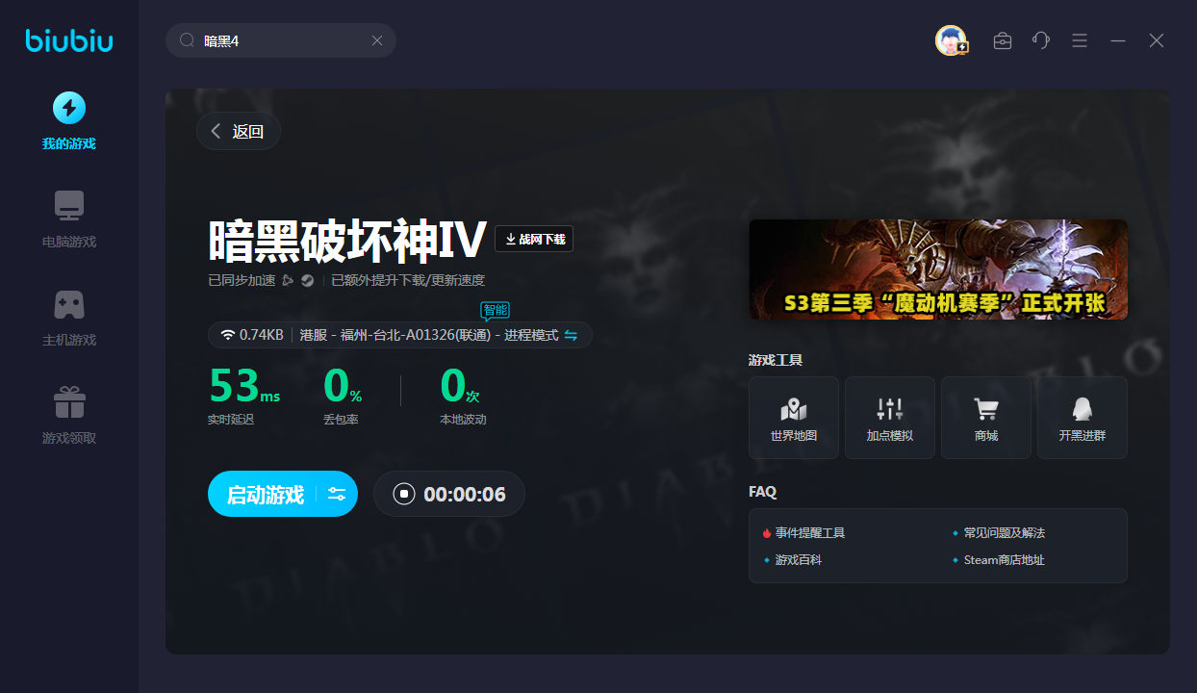Open the 世界地图 world map tool

pos(793,417)
